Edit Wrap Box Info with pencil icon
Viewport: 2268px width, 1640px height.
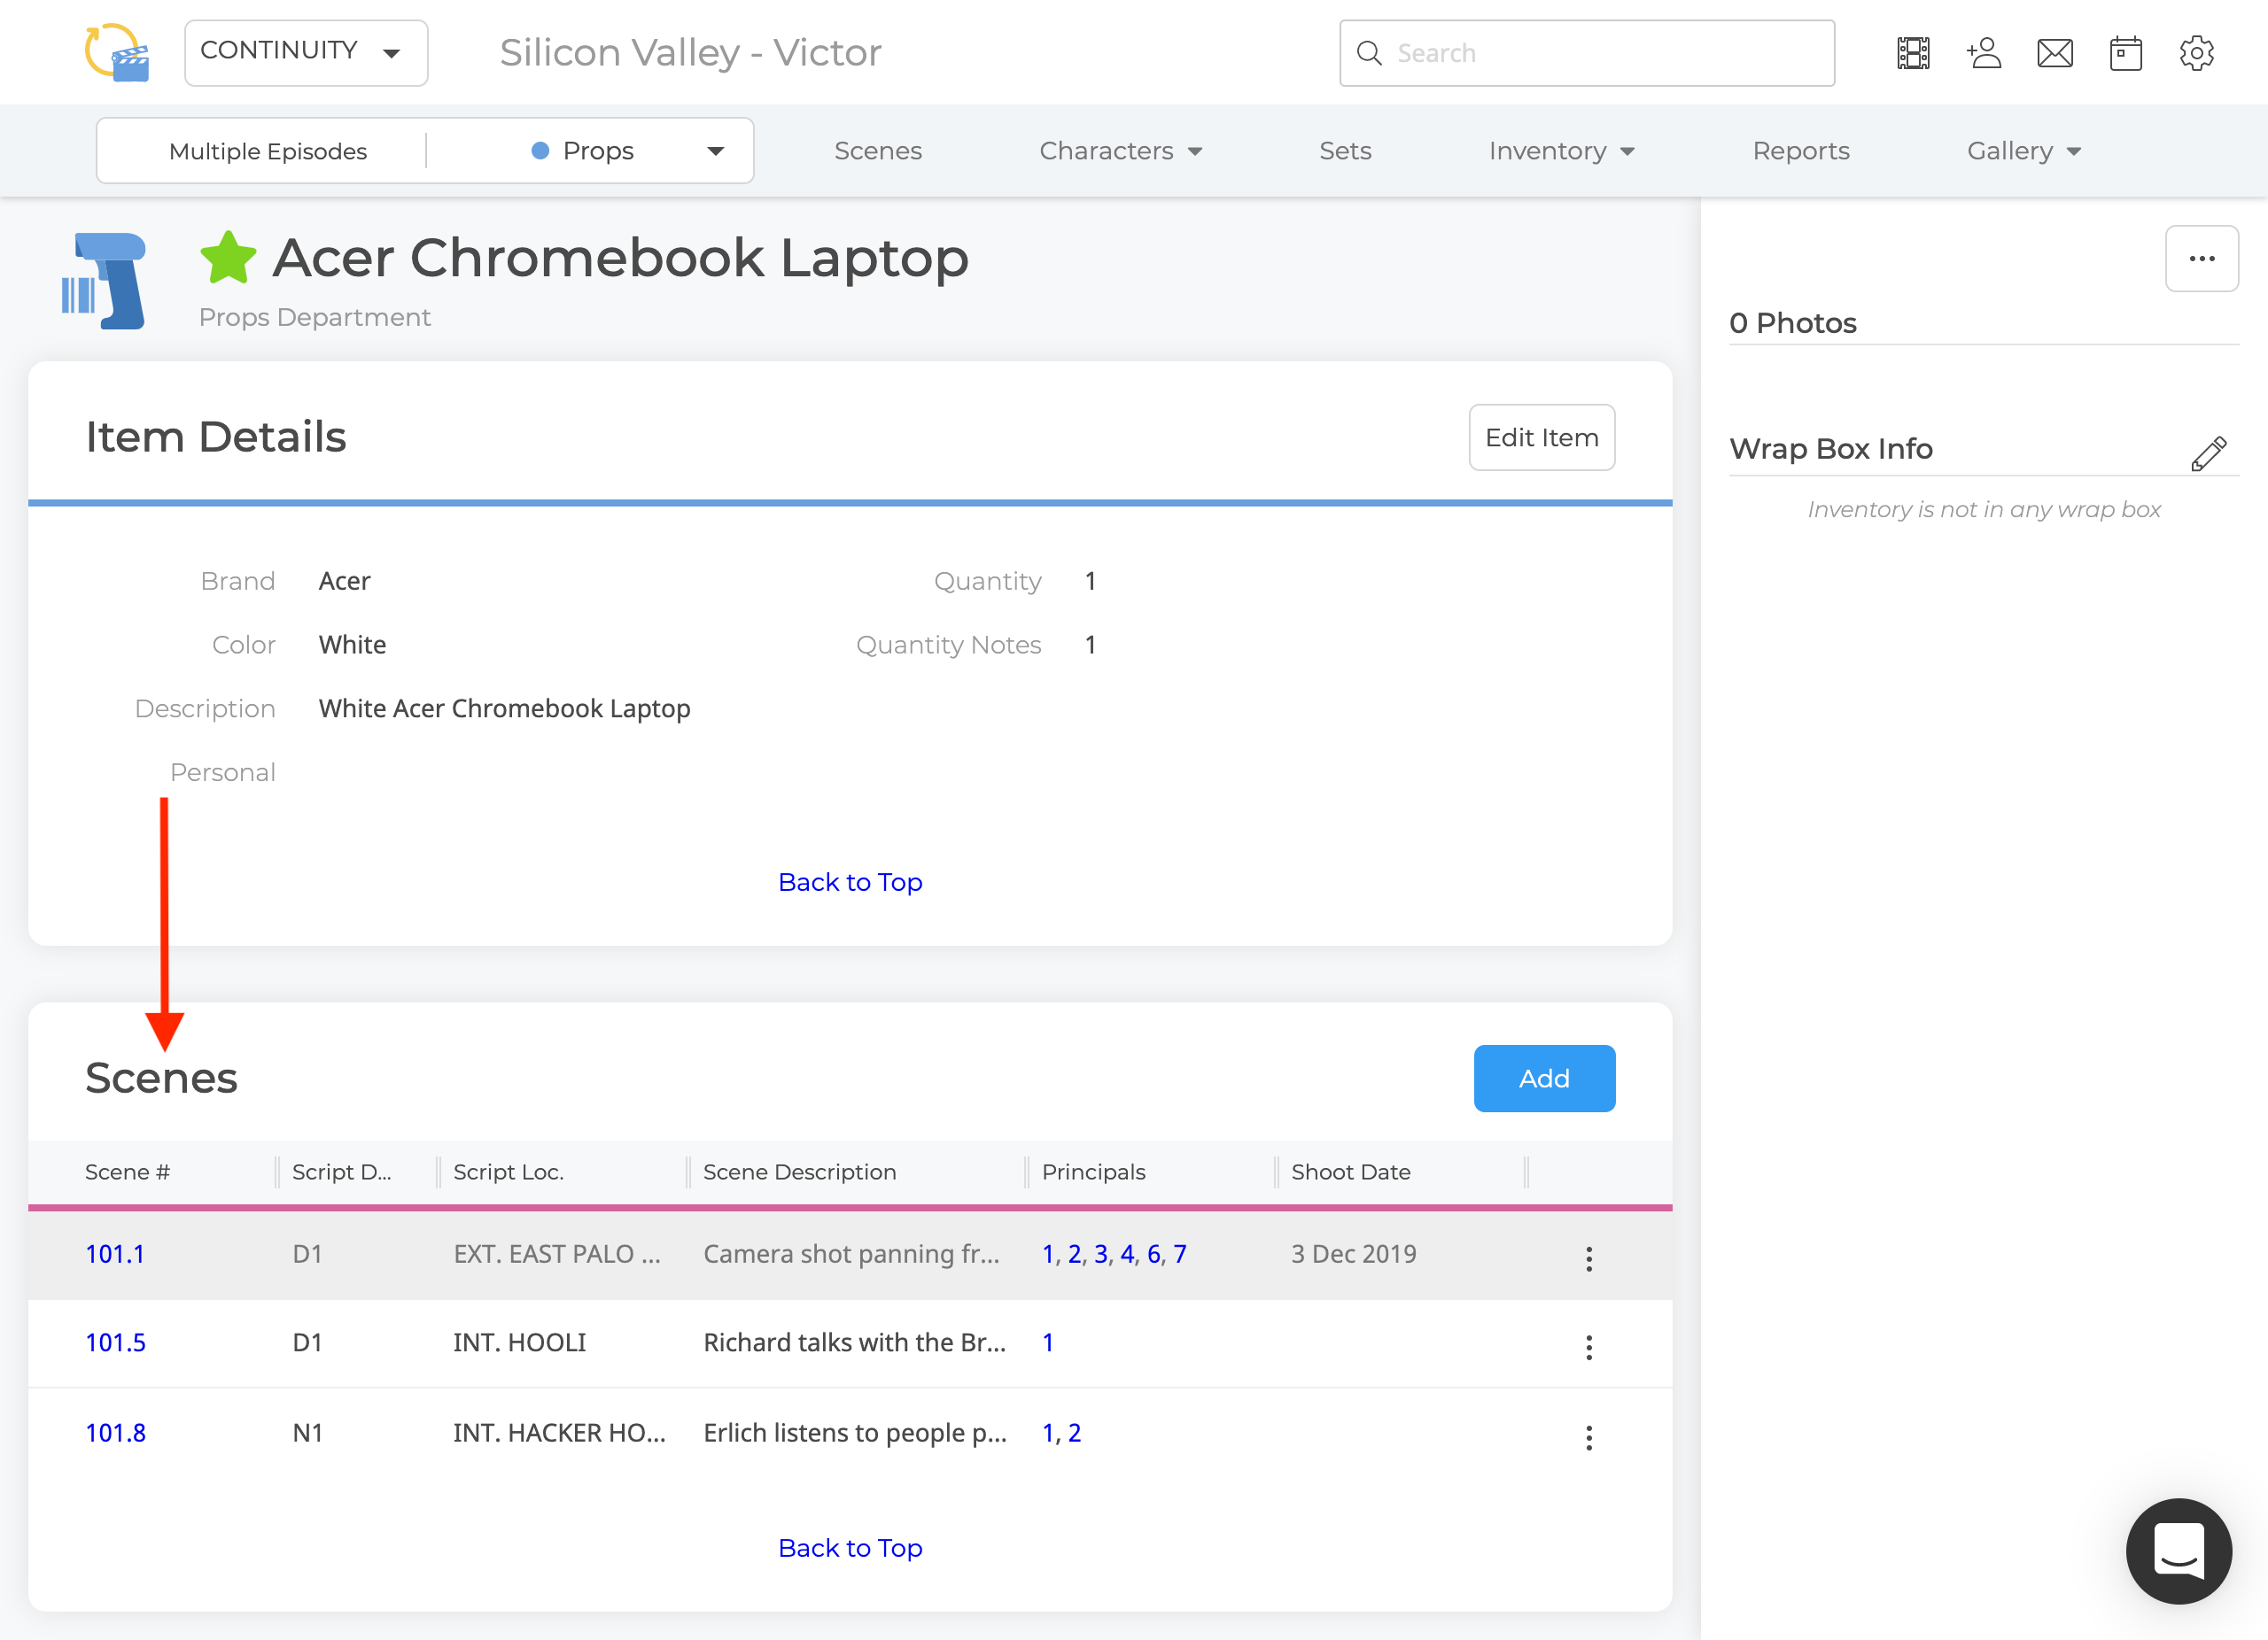click(x=2209, y=453)
